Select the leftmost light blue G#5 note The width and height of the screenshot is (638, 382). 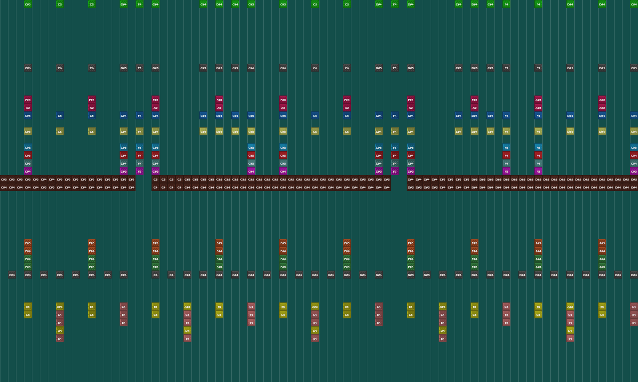coord(124,147)
